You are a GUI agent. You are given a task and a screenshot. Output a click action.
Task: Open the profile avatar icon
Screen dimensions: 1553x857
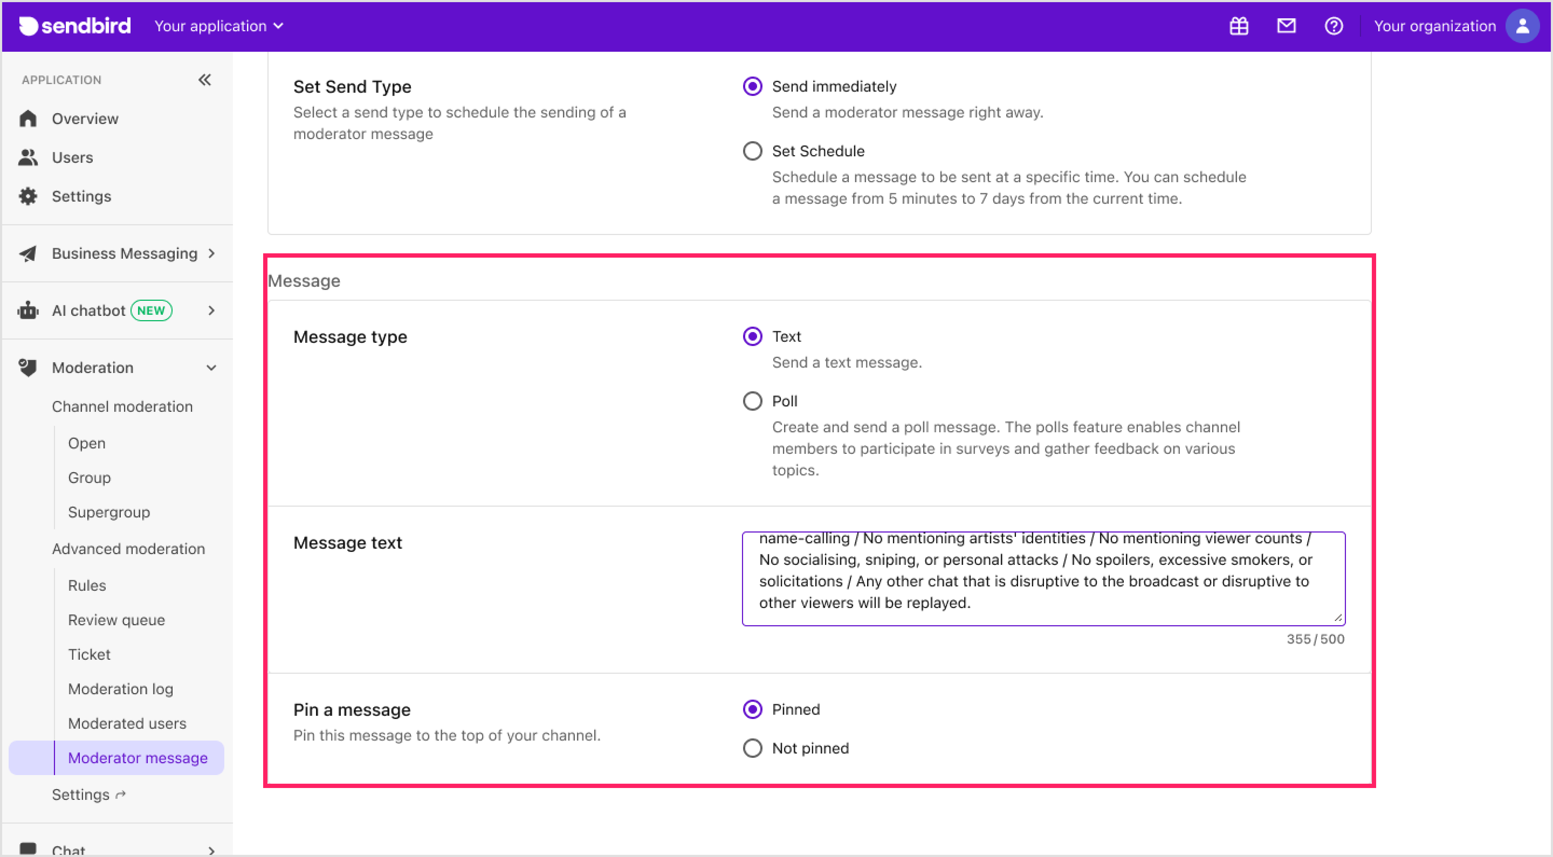click(1522, 26)
